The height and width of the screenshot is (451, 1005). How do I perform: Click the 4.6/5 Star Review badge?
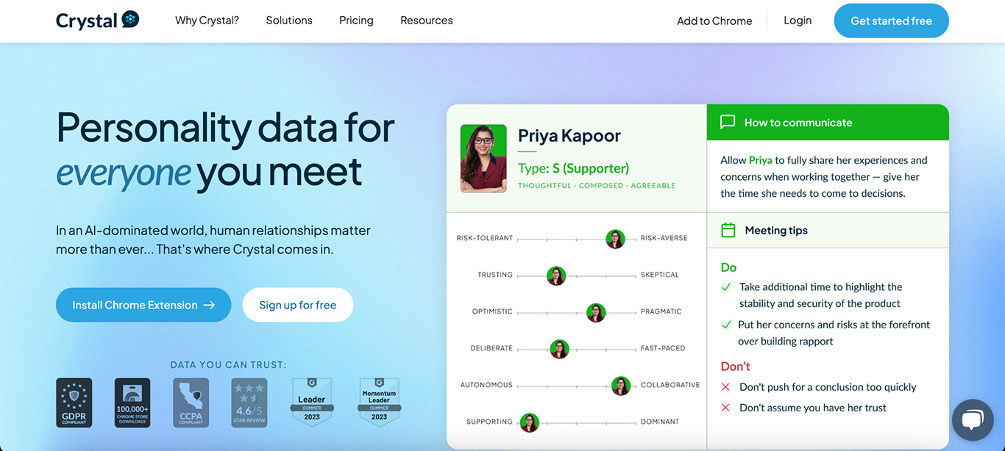pyautogui.click(x=249, y=403)
